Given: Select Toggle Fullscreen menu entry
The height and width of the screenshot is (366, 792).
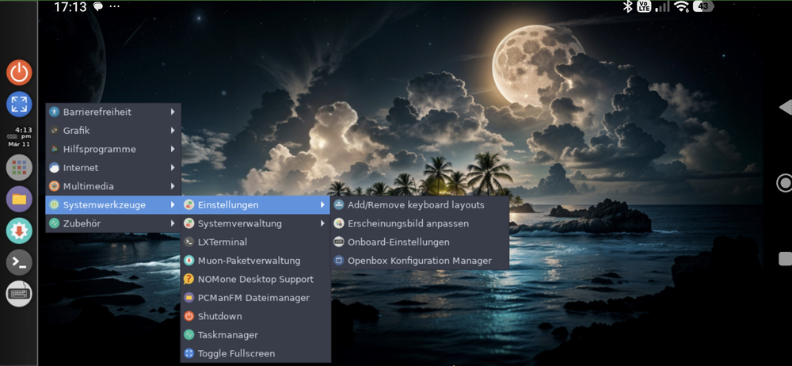Looking at the screenshot, I should (x=236, y=353).
